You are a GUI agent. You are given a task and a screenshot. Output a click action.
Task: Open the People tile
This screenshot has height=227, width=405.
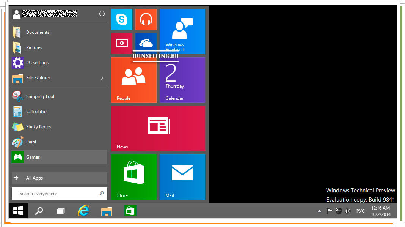(x=133, y=80)
